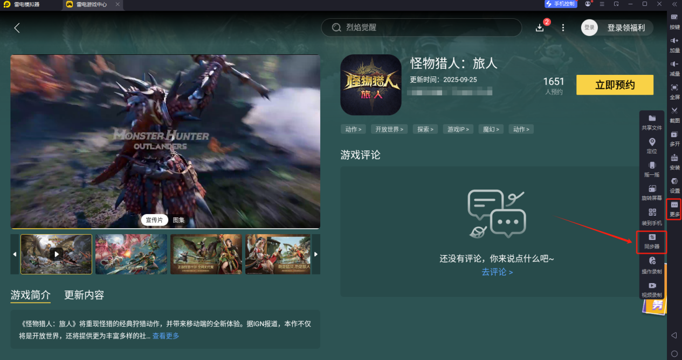Image resolution: width=682 pixels, height=360 pixels.
Task: Open 多开 multi-instance manager
Action: point(674,138)
